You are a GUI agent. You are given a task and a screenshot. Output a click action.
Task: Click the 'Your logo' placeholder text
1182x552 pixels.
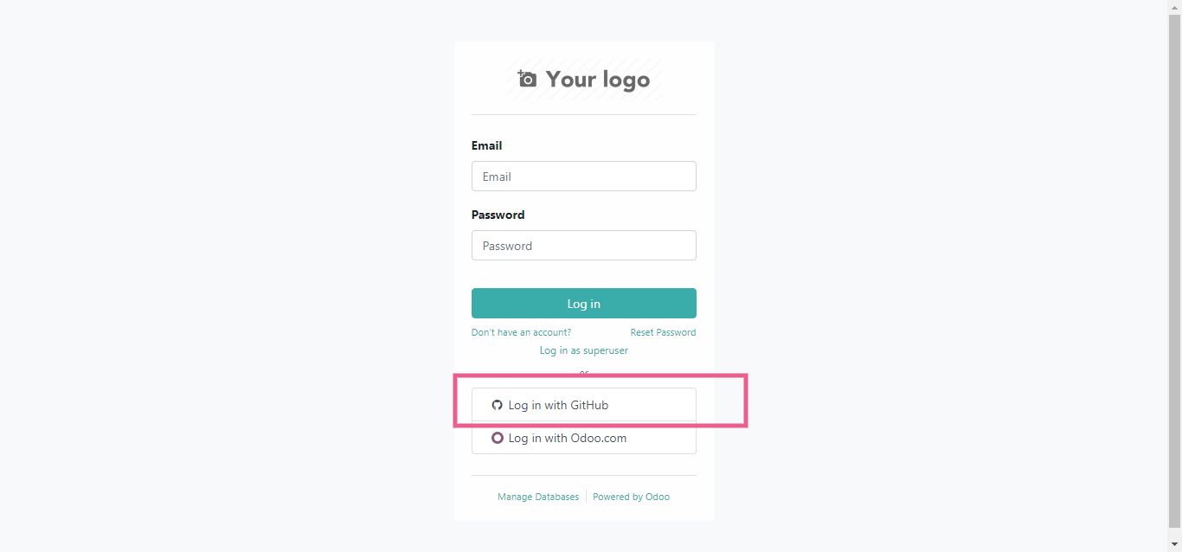tap(597, 80)
